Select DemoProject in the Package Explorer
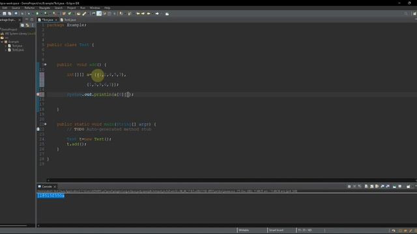The height and width of the screenshot is (234, 417). click(x=10, y=29)
